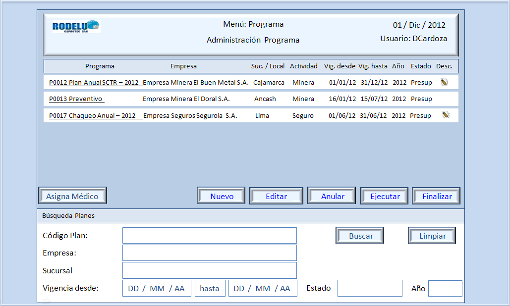This screenshot has height=306, width=510.
Task: Click the Programa column header
Action: (x=100, y=66)
